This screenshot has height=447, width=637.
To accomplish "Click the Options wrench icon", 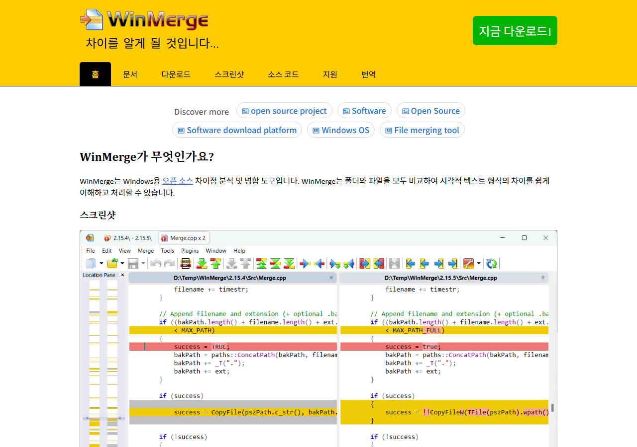I will click(x=468, y=263).
